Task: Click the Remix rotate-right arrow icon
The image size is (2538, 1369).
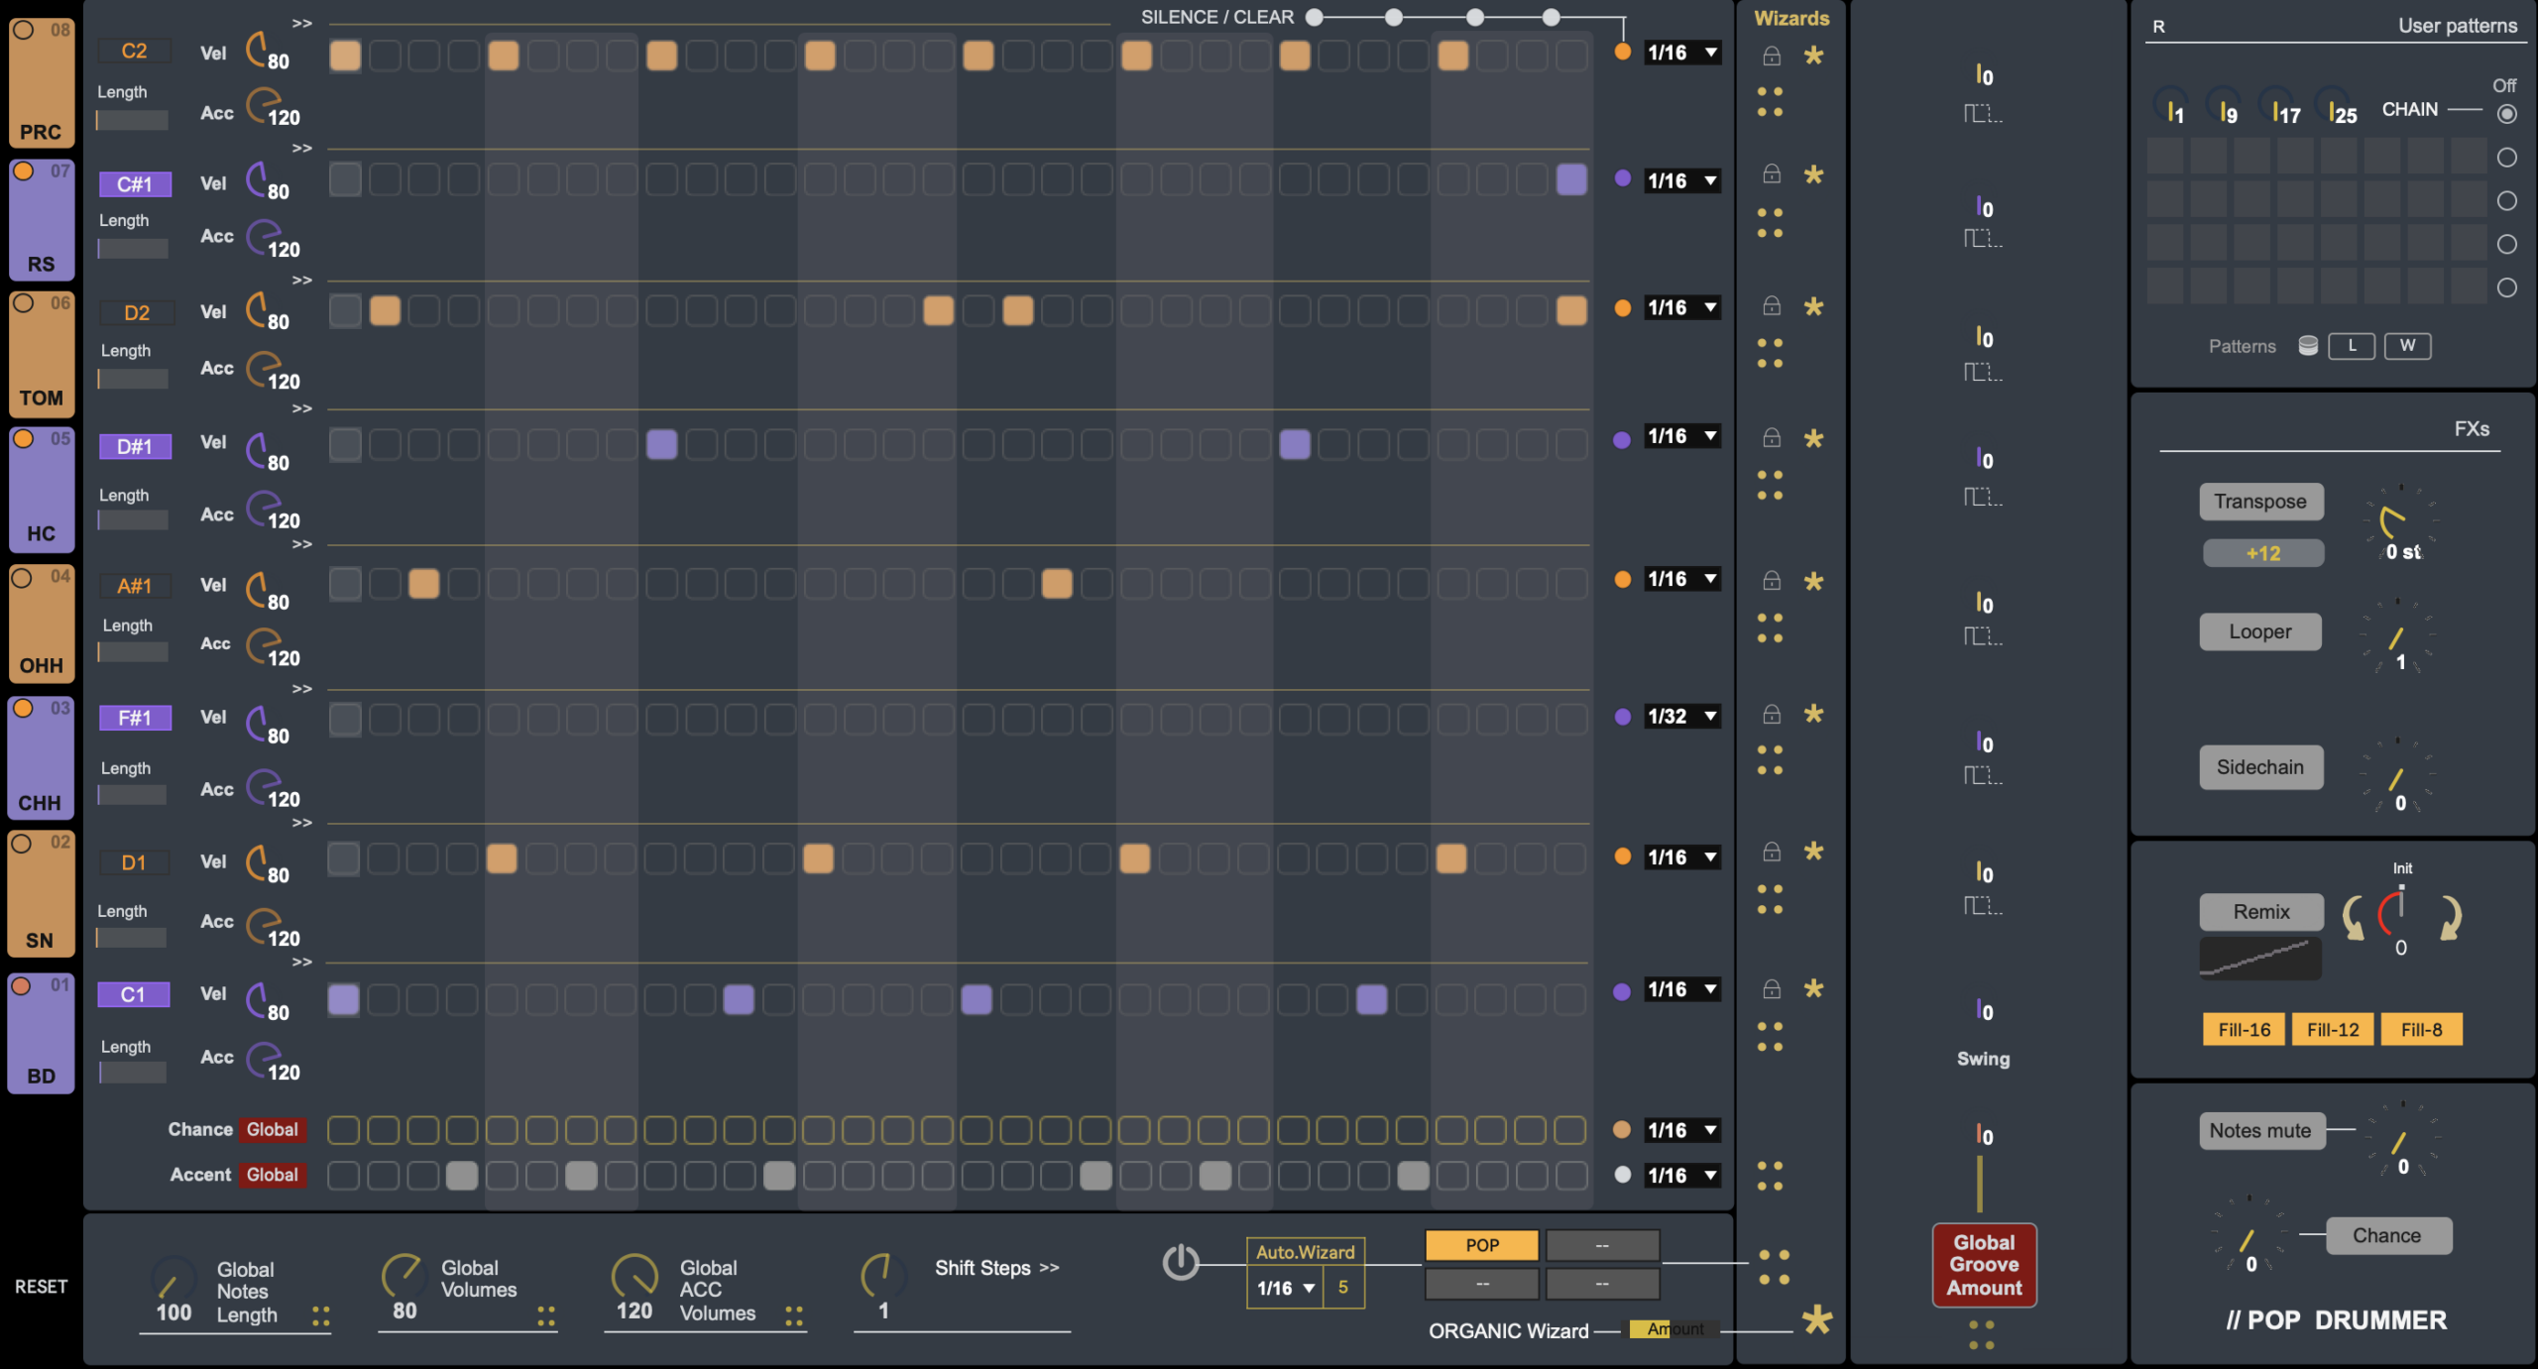Action: pyautogui.click(x=2450, y=917)
